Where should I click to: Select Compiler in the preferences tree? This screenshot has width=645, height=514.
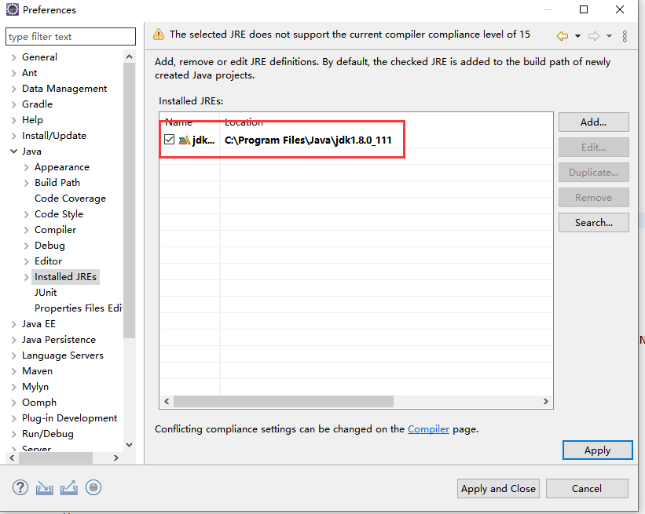click(x=55, y=230)
